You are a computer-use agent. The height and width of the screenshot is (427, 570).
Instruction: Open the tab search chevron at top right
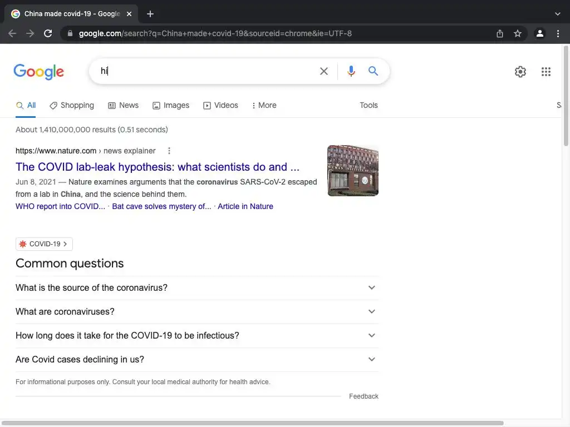click(x=558, y=14)
